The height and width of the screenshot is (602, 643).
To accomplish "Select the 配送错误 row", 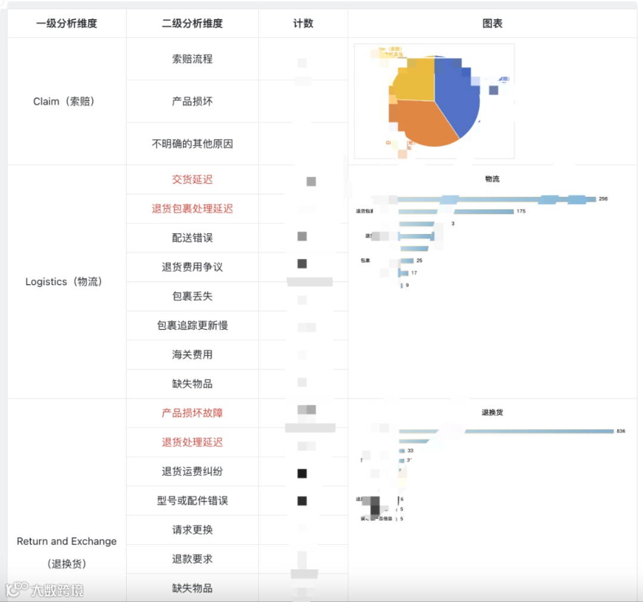I will 192,238.
